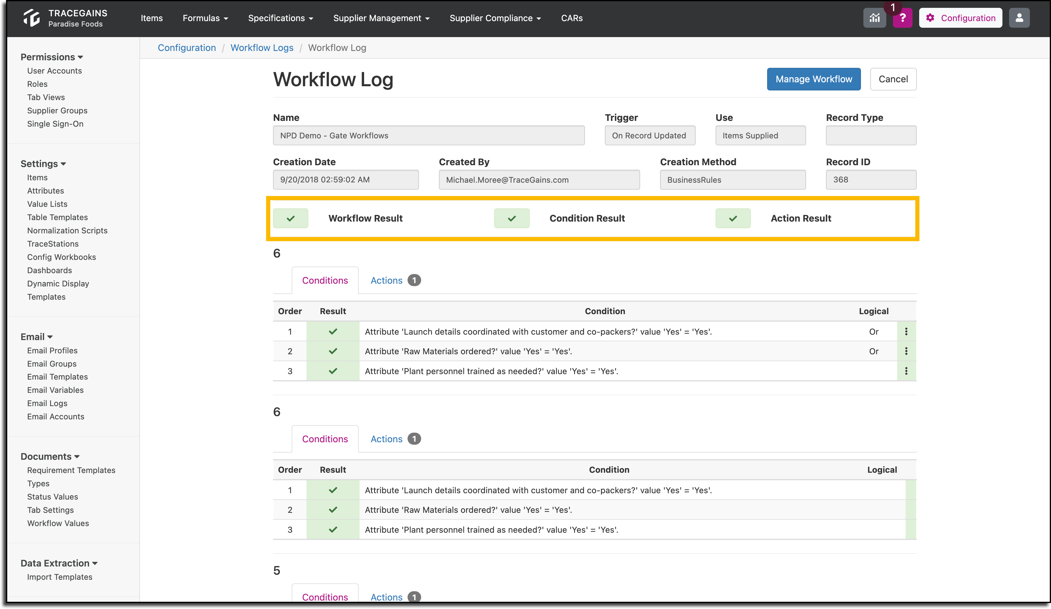
Task: Click third section's Actions tab
Action: pos(395,597)
